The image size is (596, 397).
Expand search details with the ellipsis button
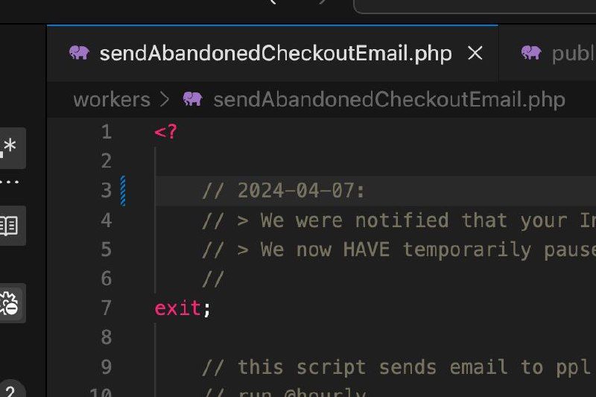(x=9, y=182)
